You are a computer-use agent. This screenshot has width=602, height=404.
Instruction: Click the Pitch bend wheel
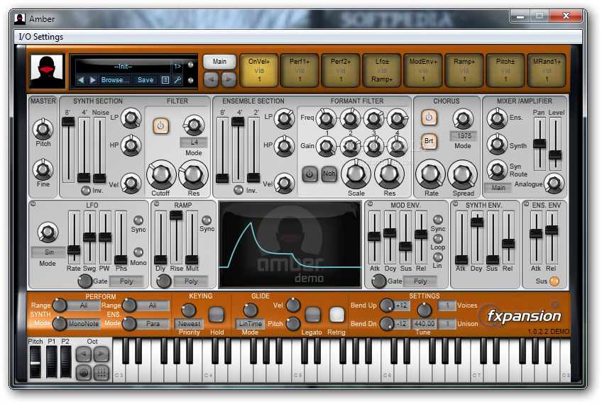[35, 362]
